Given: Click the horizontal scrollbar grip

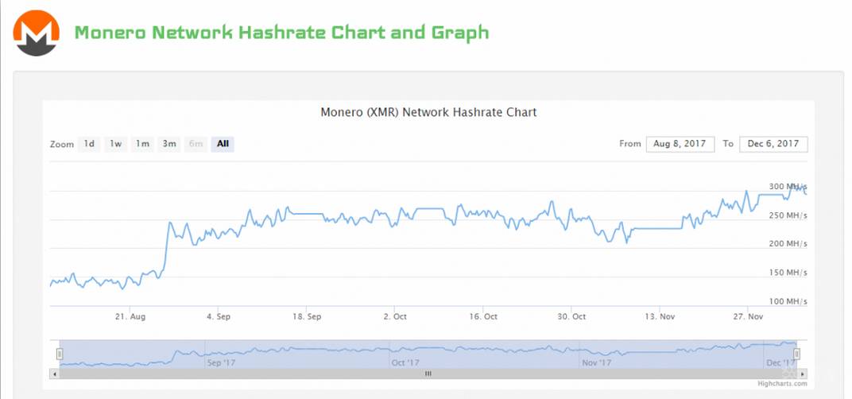Looking at the screenshot, I should pyautogui.click(x=428, y=373).
